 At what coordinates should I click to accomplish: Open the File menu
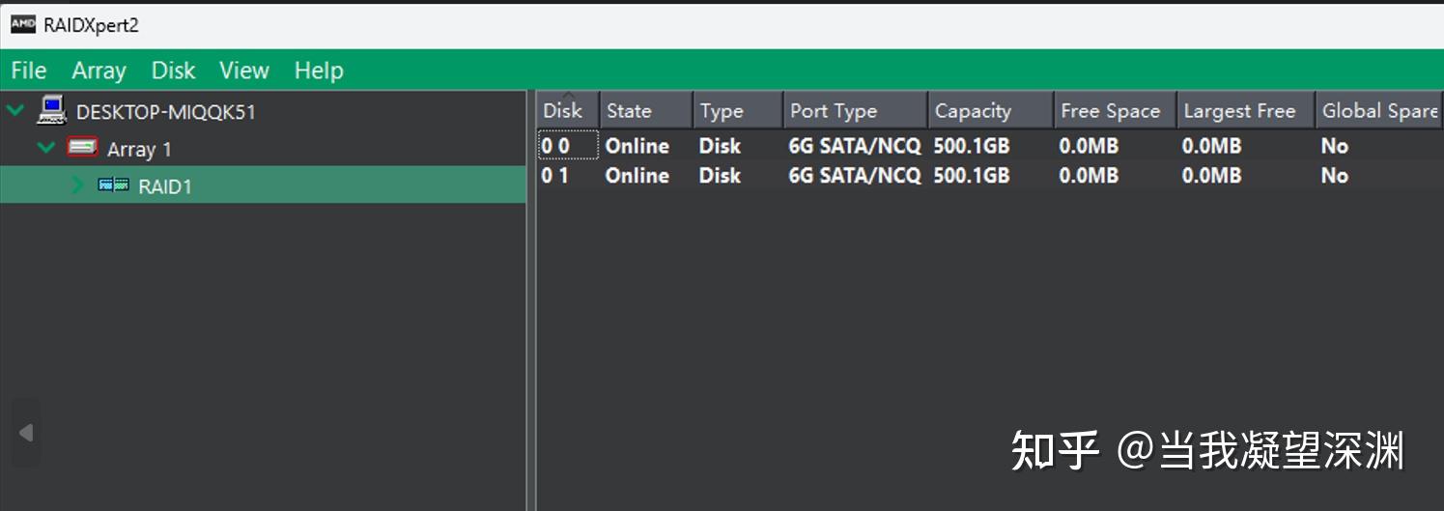(28, 71)
